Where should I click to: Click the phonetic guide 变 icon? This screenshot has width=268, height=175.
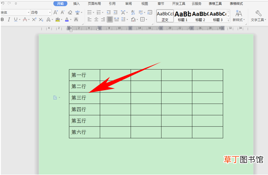[77, 12]
